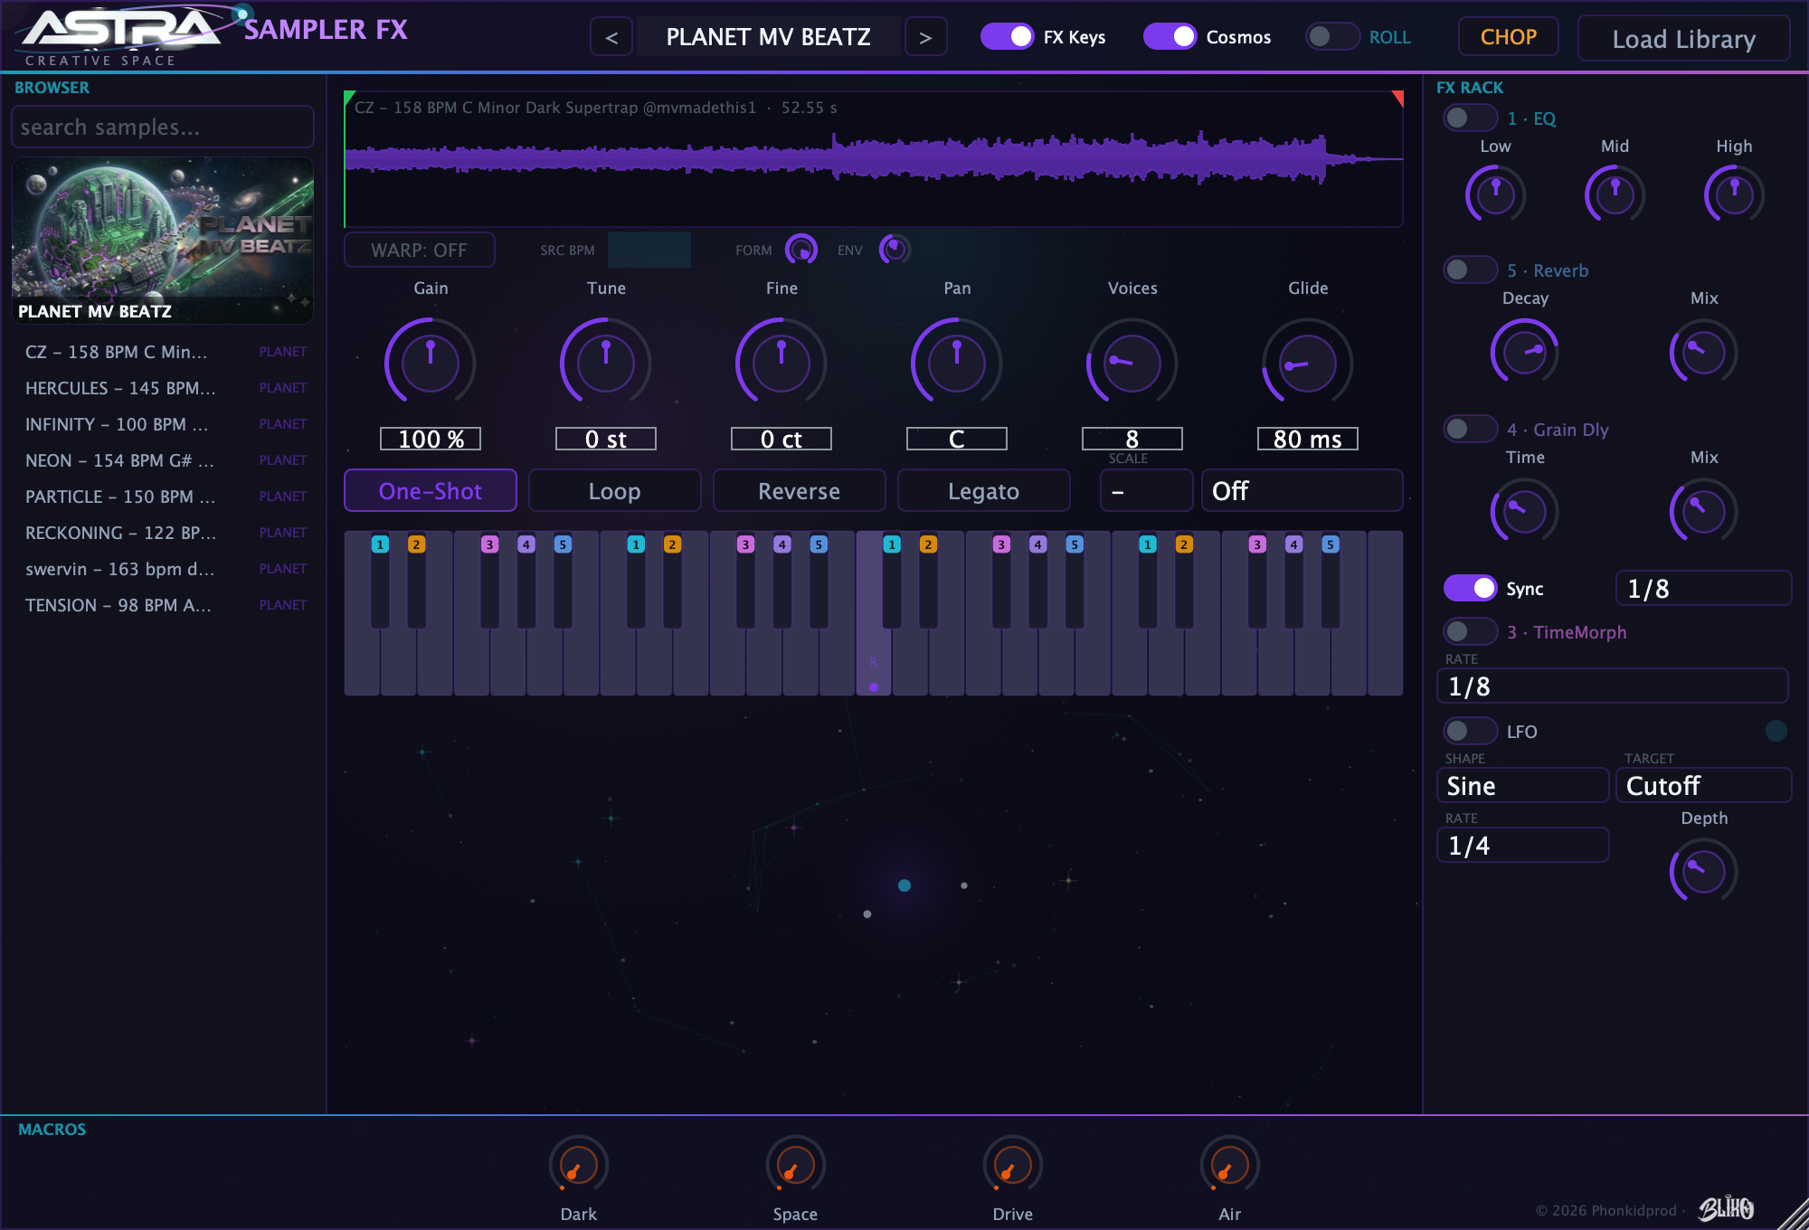The height and width of the screenshot is (1230, 1809).
Task: Click the Space macro knob
Action: tap(795, 1165)
